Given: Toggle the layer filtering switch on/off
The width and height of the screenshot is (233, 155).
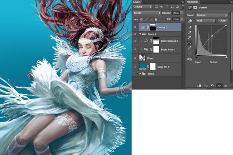Looking at the screenshot, I should [x=183, y=7].
